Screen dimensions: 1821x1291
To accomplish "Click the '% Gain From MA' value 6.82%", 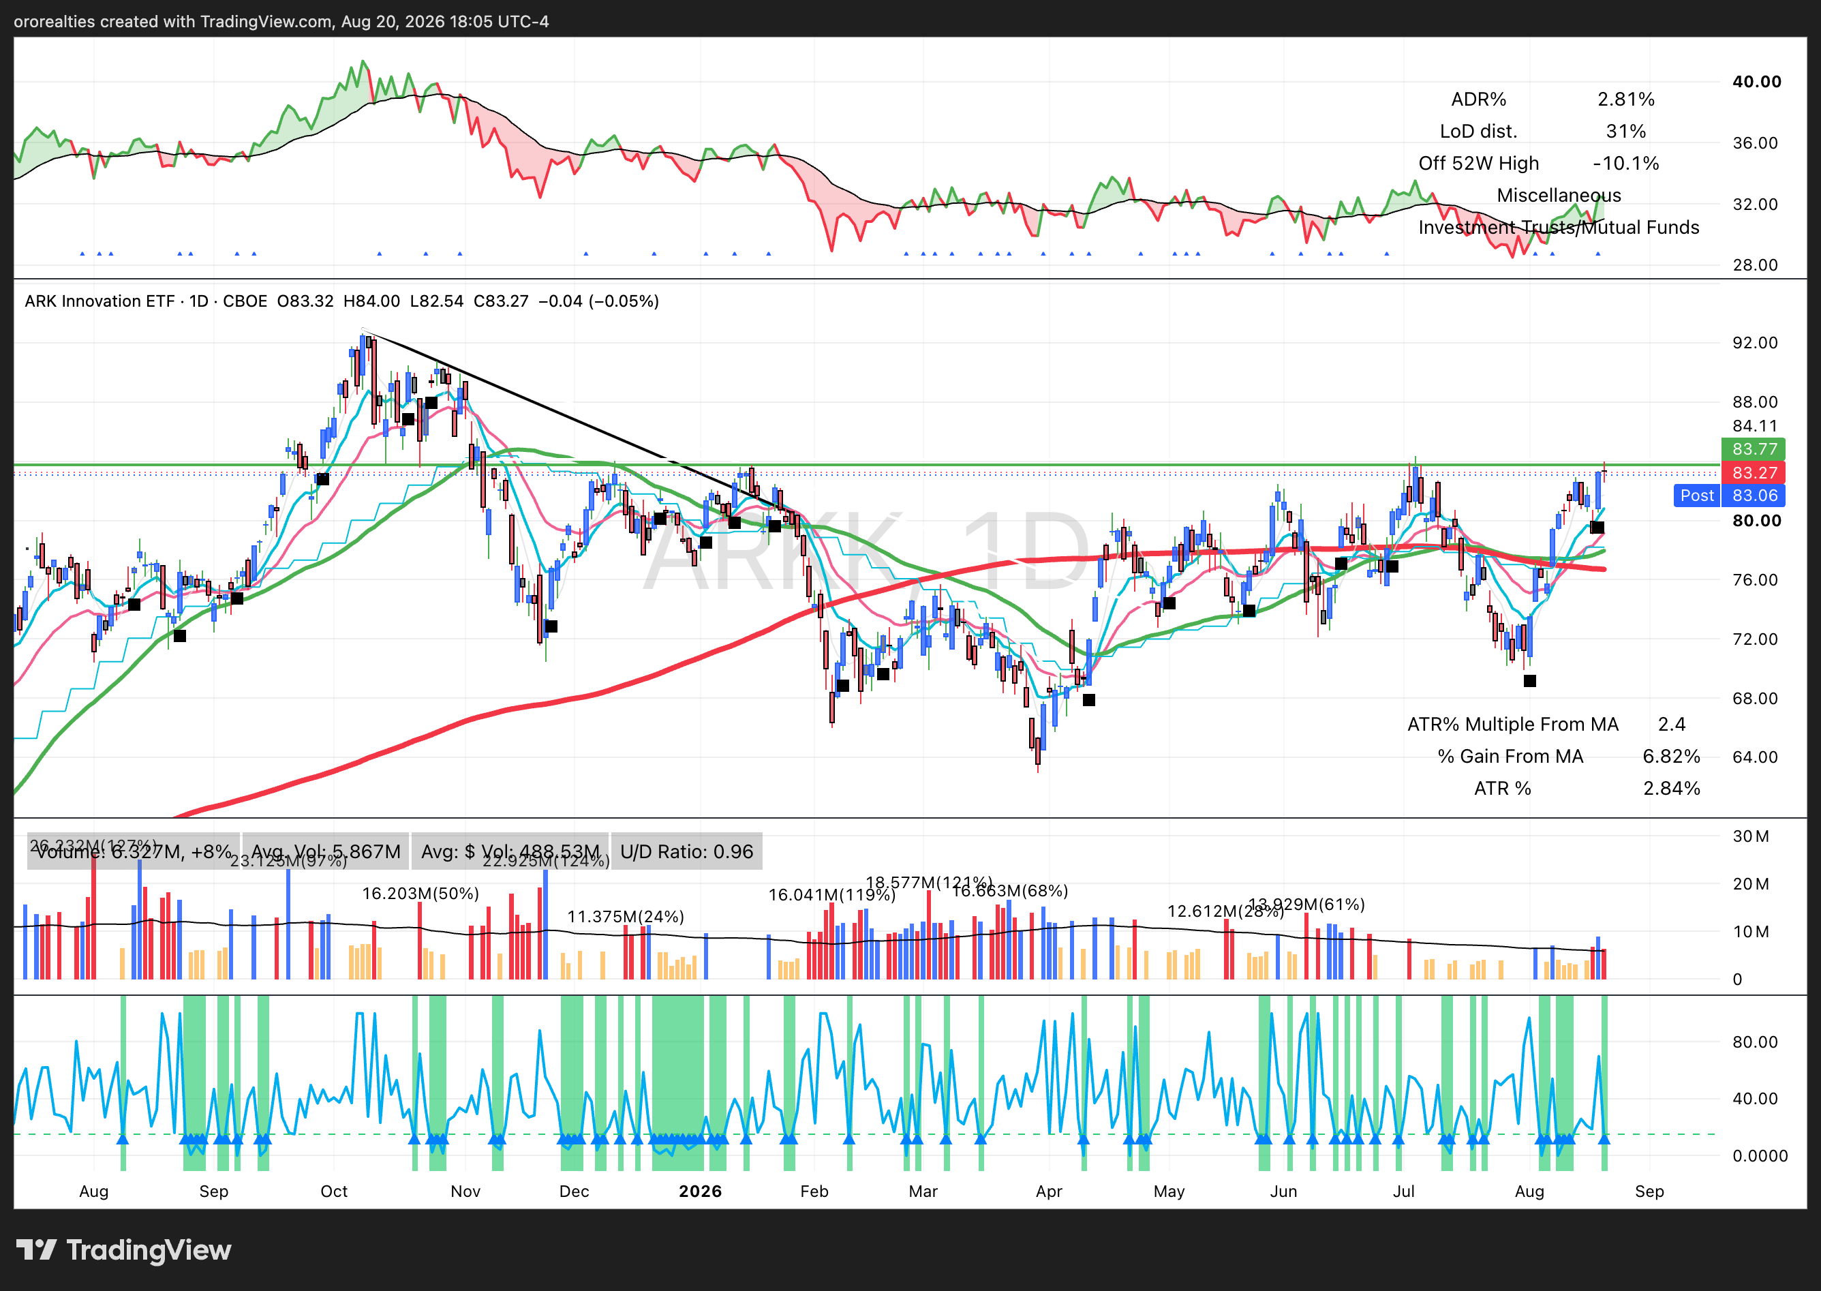I will point(1672,756).
